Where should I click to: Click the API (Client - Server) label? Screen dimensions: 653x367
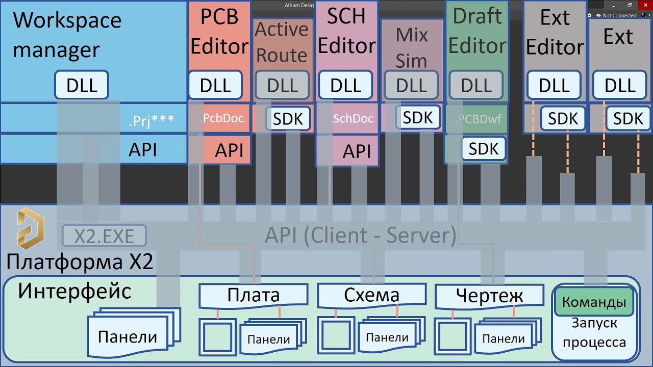click(361, 235)
